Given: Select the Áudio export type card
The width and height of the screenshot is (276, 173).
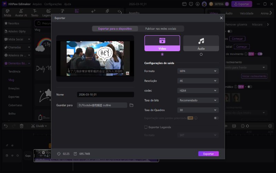Looking at the screenshot, I should [x=201, y=43].
